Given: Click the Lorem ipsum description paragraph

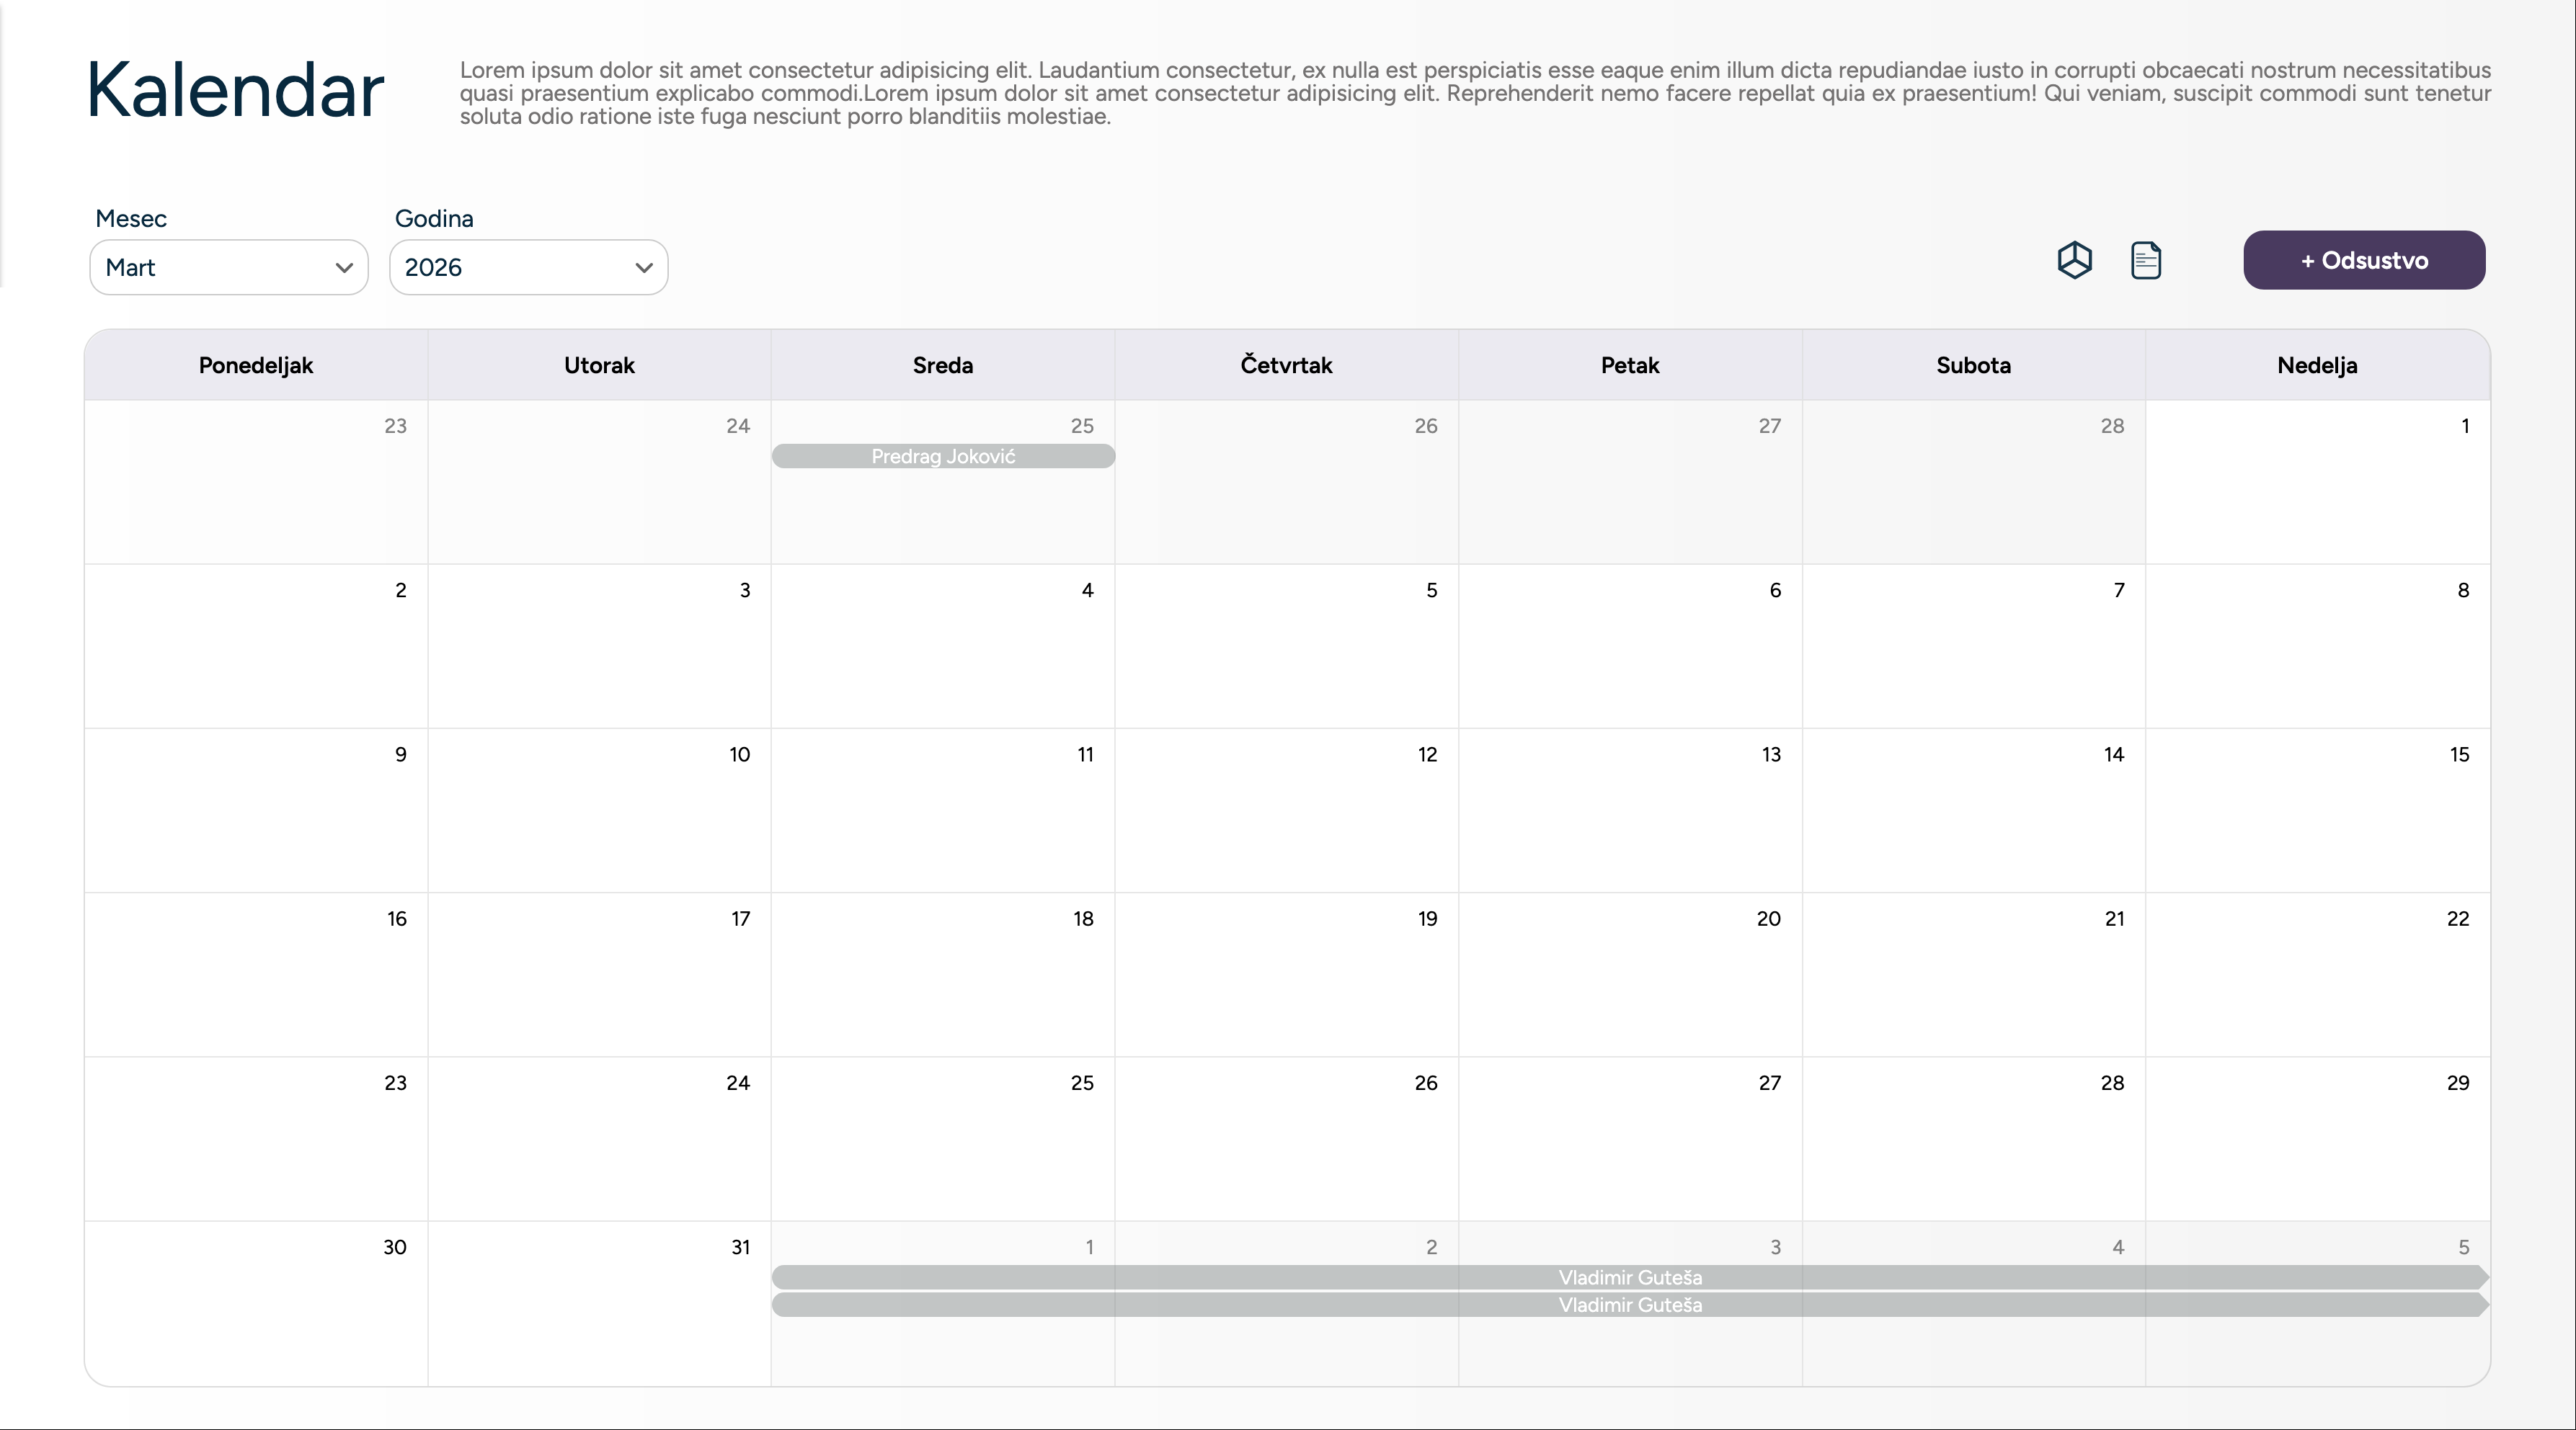Looking at the screenshot, I should point(1475,93).
